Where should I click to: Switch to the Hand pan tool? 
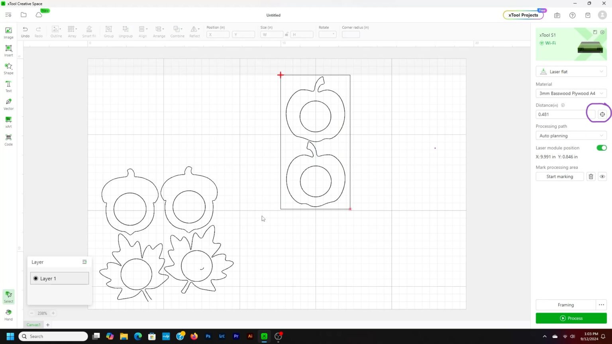(8, 315)
